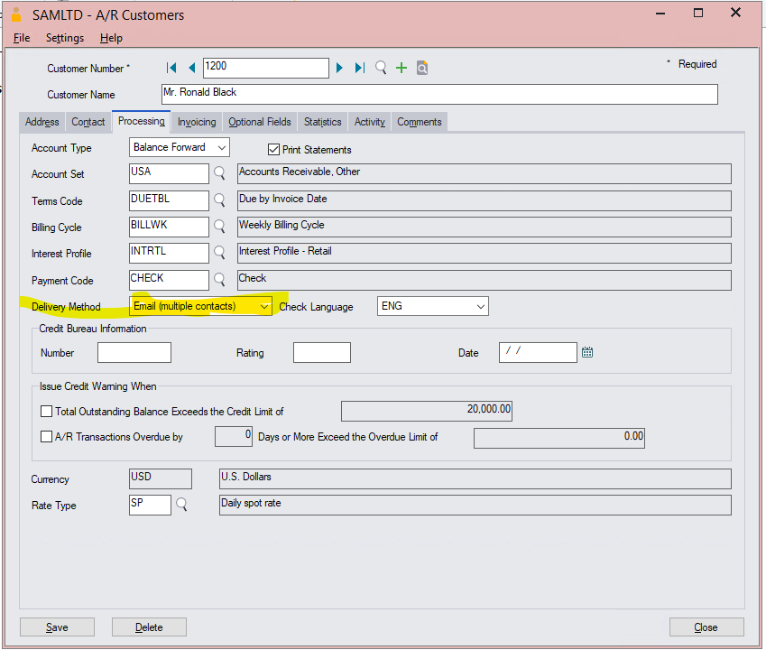Open the Rate Type finder magnifier

point(181,505)
